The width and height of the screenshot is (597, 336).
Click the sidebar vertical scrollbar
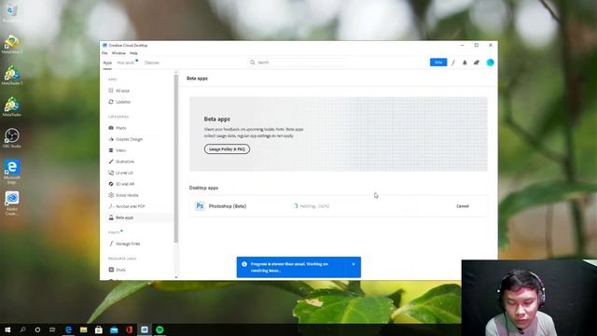176,158
